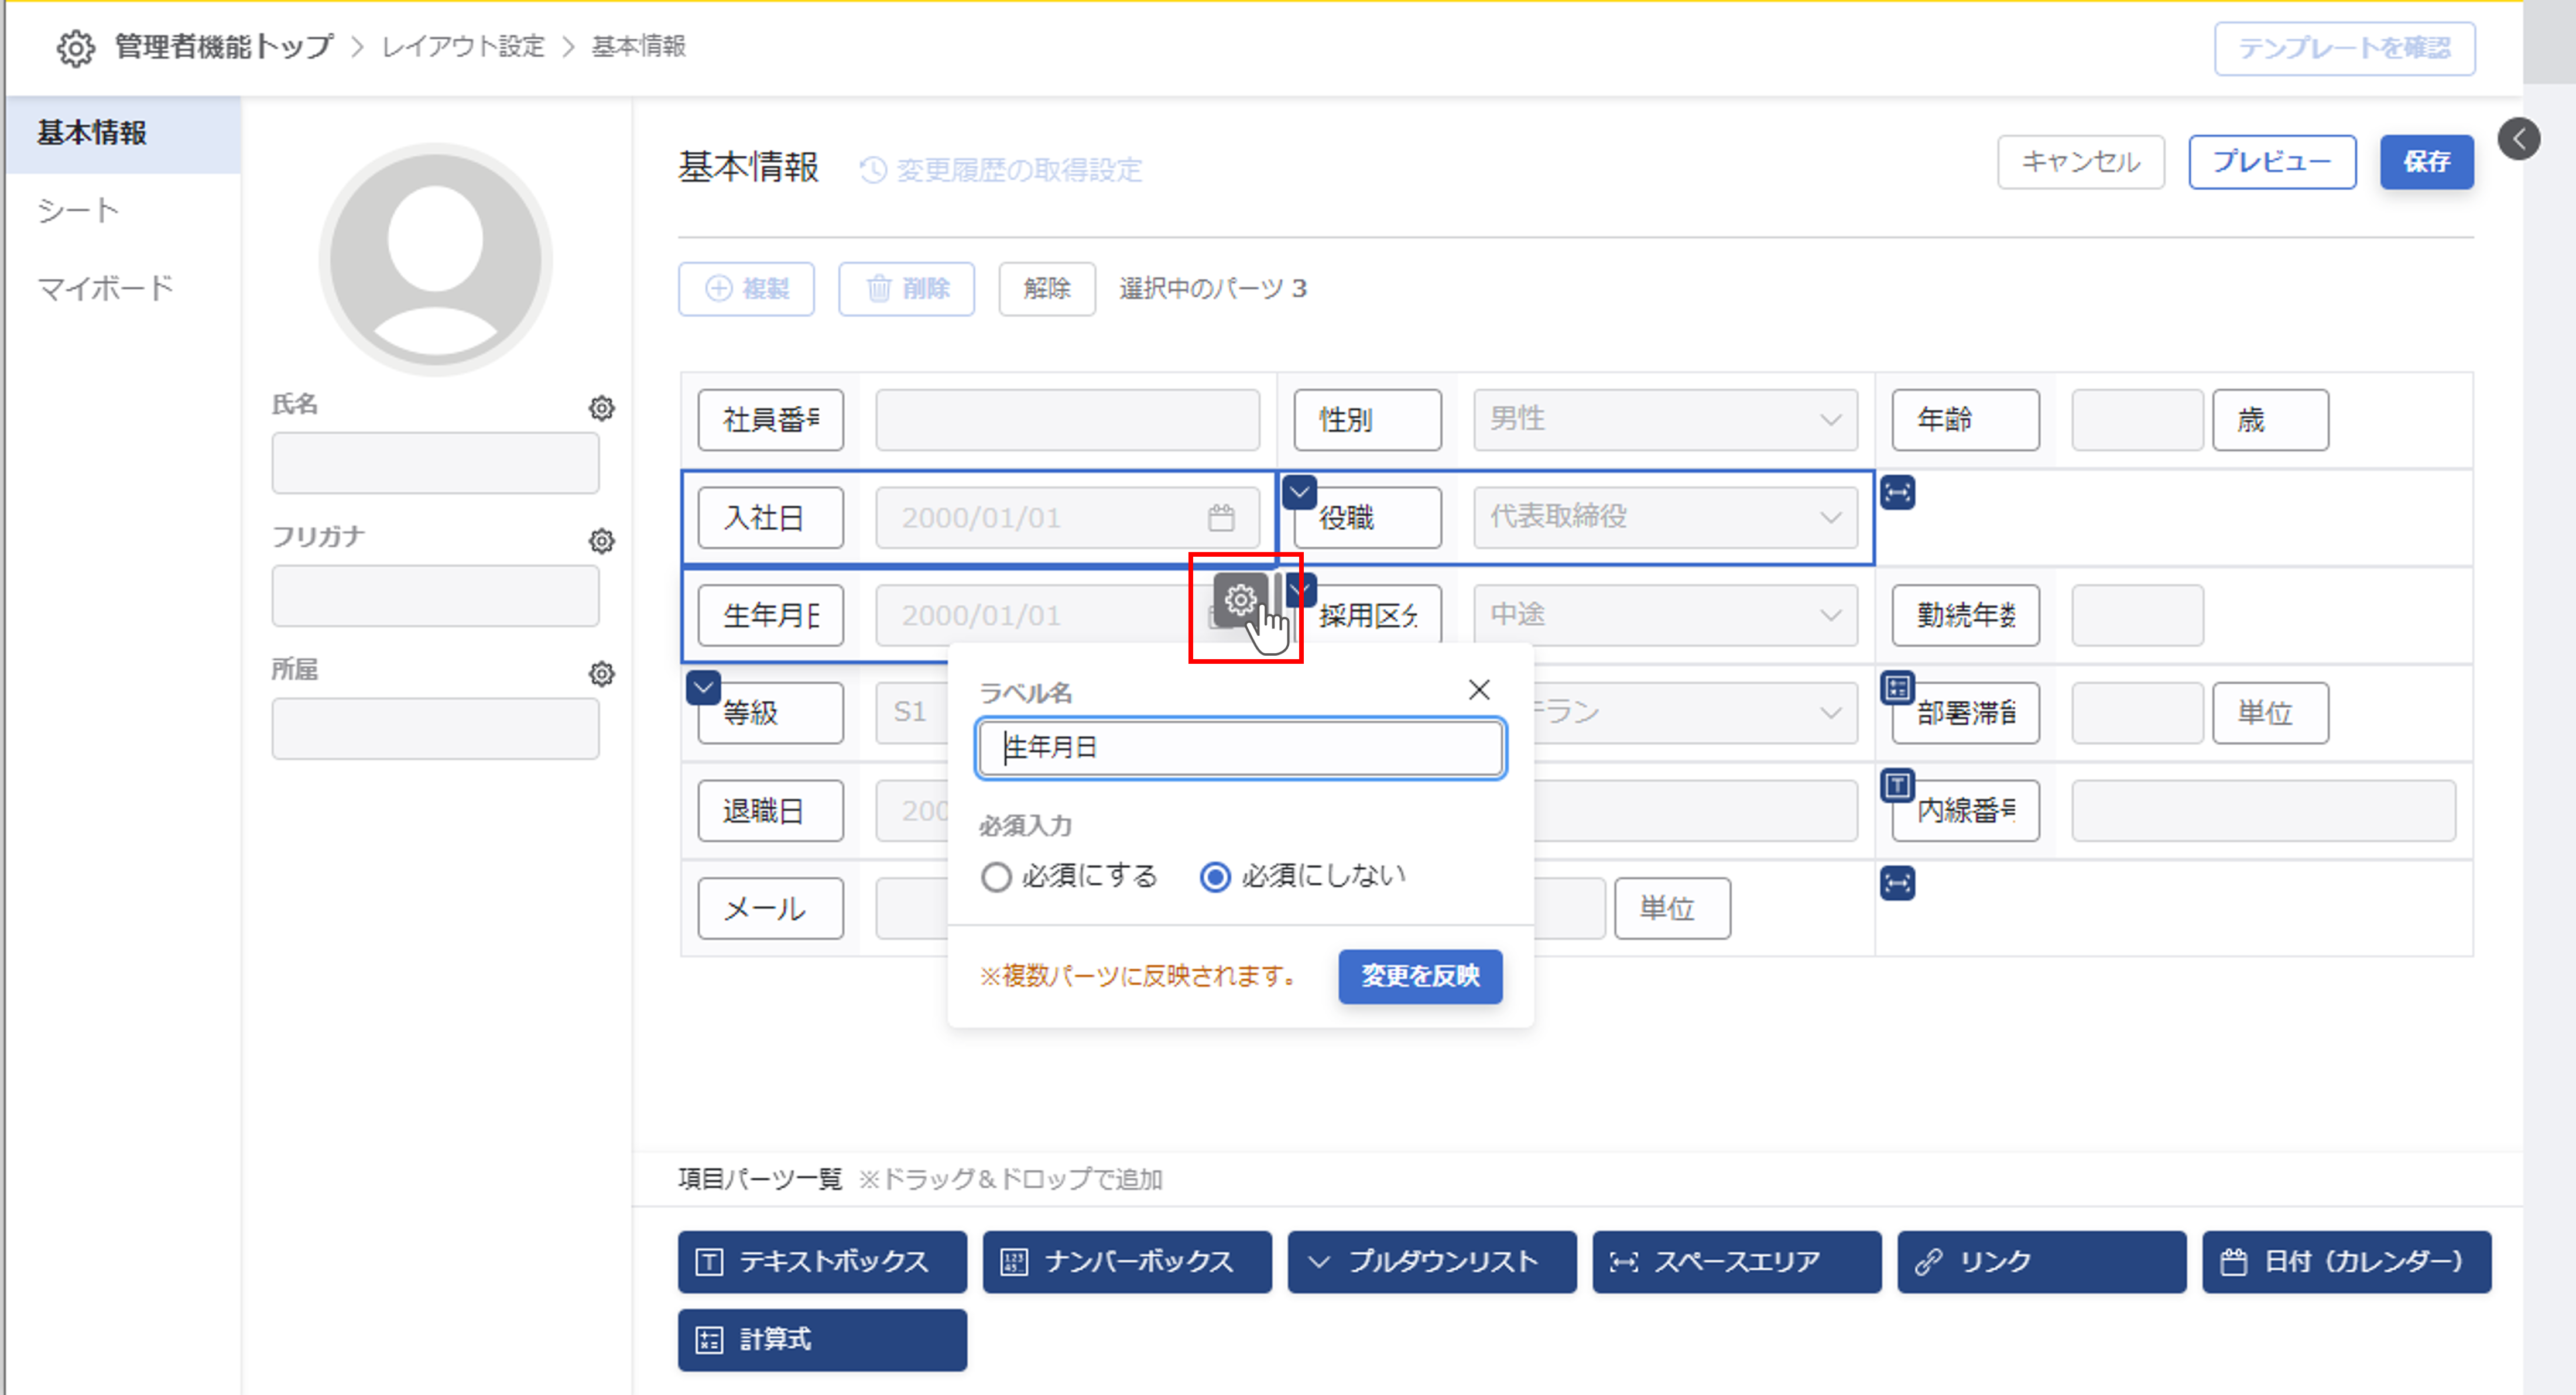Open the 役職 dropdown showing 代表取締役

point(1665,518)
